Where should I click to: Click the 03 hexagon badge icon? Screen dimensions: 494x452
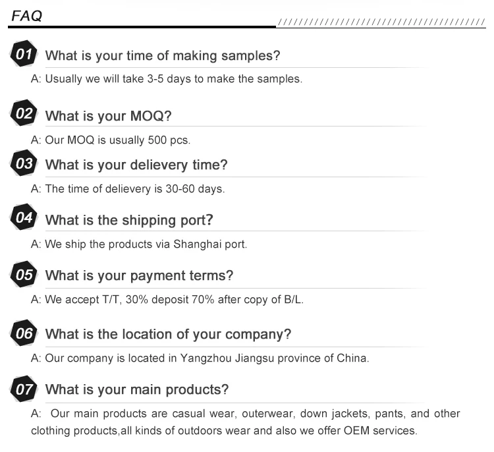point(24,163)
